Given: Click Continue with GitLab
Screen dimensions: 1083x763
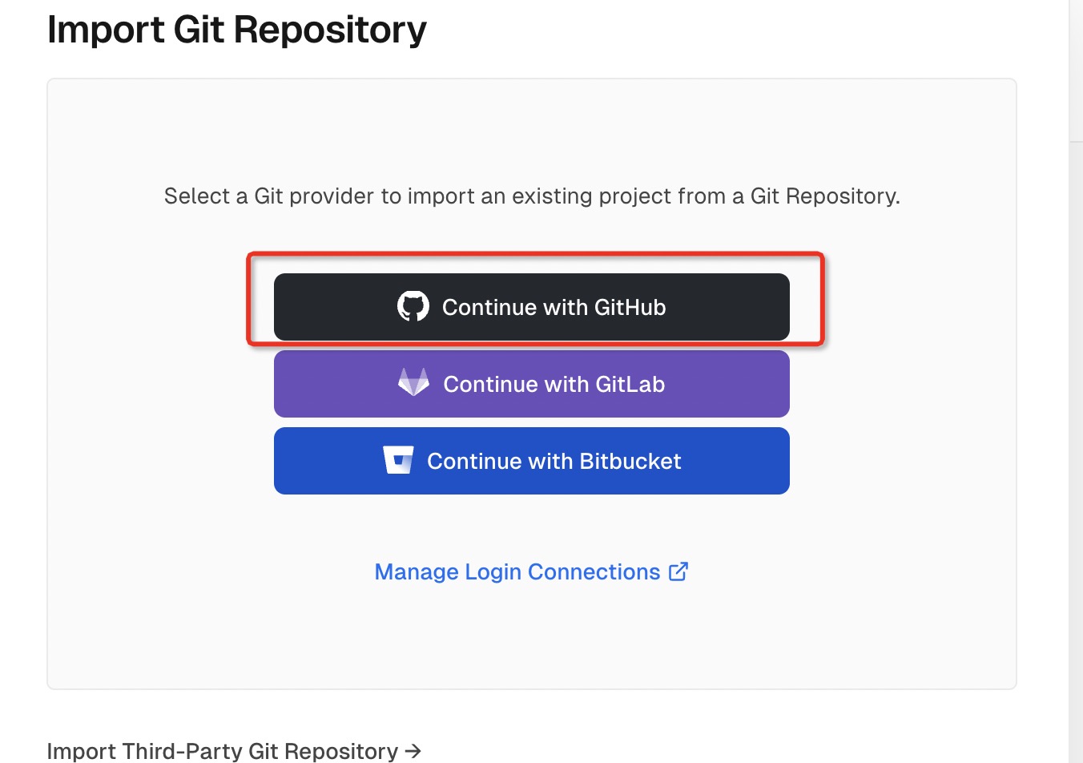Looking at the screenshot, I should tap(531, 384).
